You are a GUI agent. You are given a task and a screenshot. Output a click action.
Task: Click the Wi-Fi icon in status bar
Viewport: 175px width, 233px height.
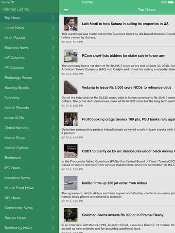coord(13,2)
